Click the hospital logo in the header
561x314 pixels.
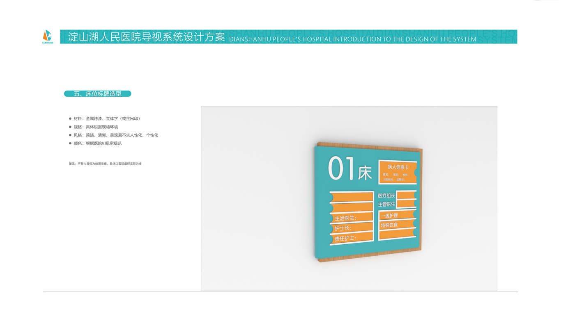pyautogui.click(x=48, y=36)
